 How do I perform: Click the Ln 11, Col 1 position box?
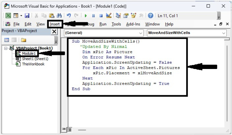tap(186, 16)
